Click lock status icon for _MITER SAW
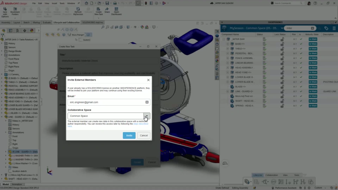 [282, 39]
